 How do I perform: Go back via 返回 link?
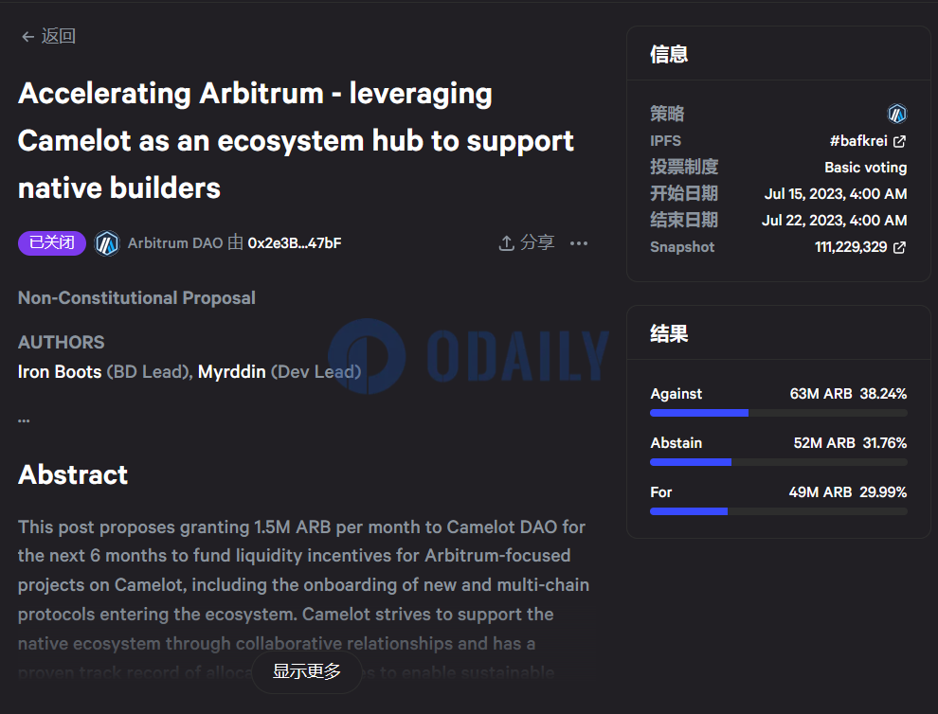pyautogui.click(x=58, y=36)
